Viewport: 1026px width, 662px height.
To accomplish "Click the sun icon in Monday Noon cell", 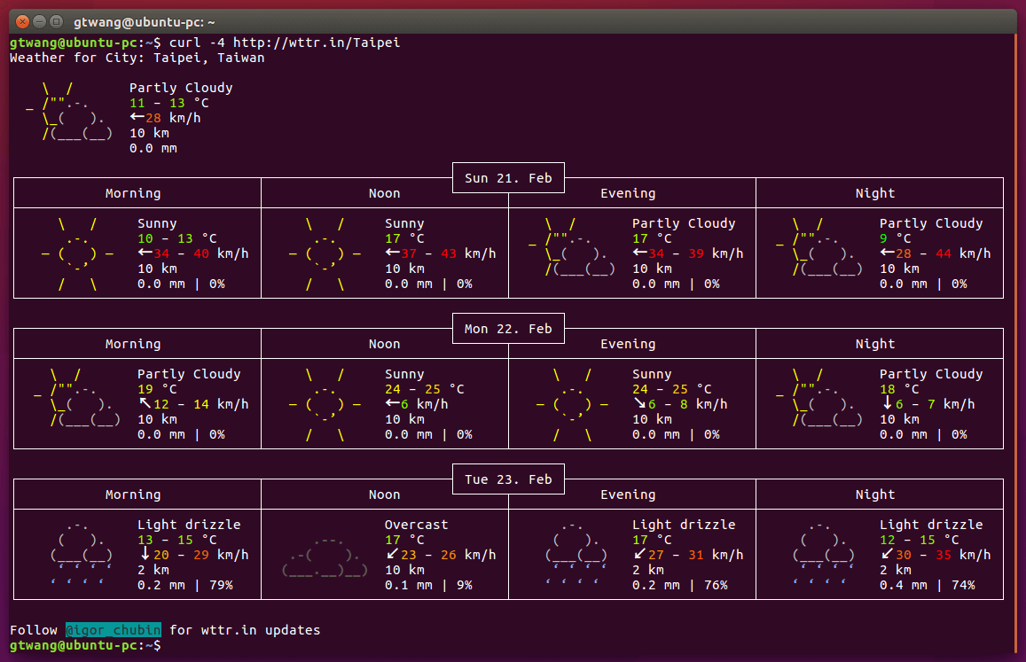I will tap(325, 405).
